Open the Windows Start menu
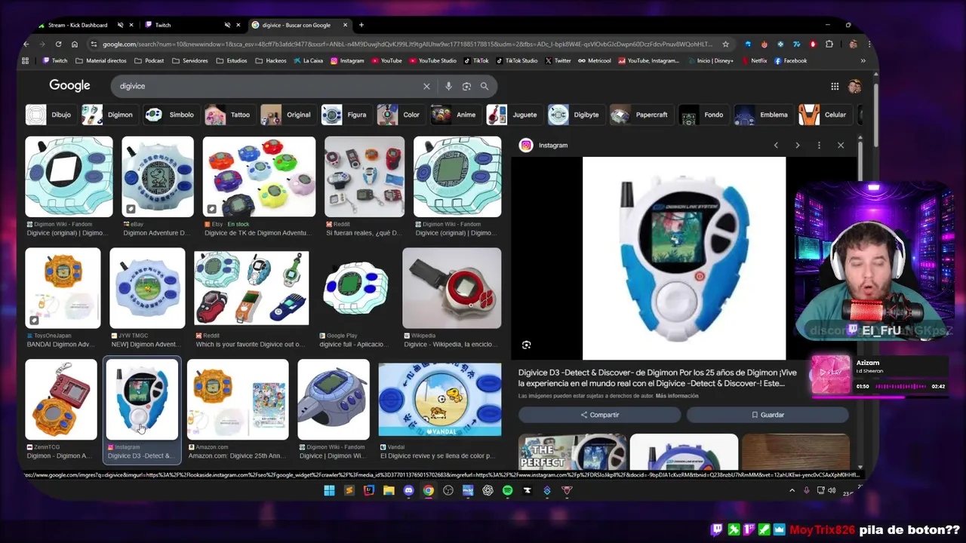The width and height of the screenshot is (966, 543). click(x=329, y=490)
